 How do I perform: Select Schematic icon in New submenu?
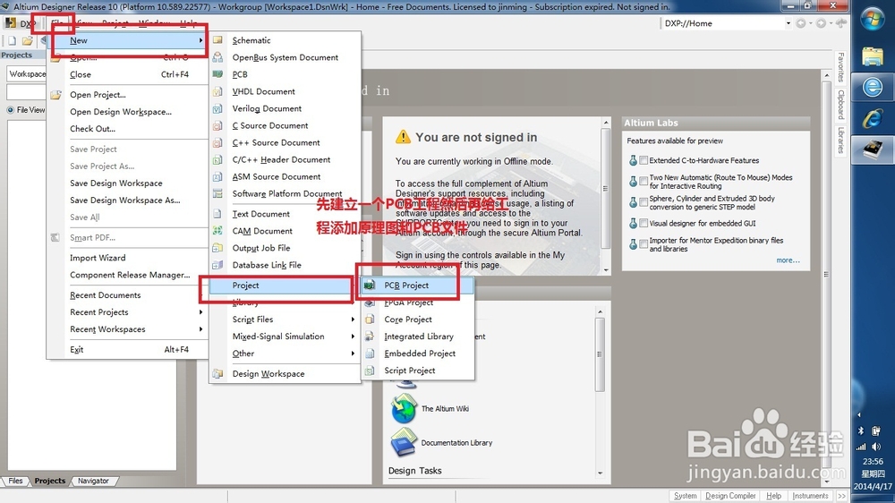tap(217, 40)
